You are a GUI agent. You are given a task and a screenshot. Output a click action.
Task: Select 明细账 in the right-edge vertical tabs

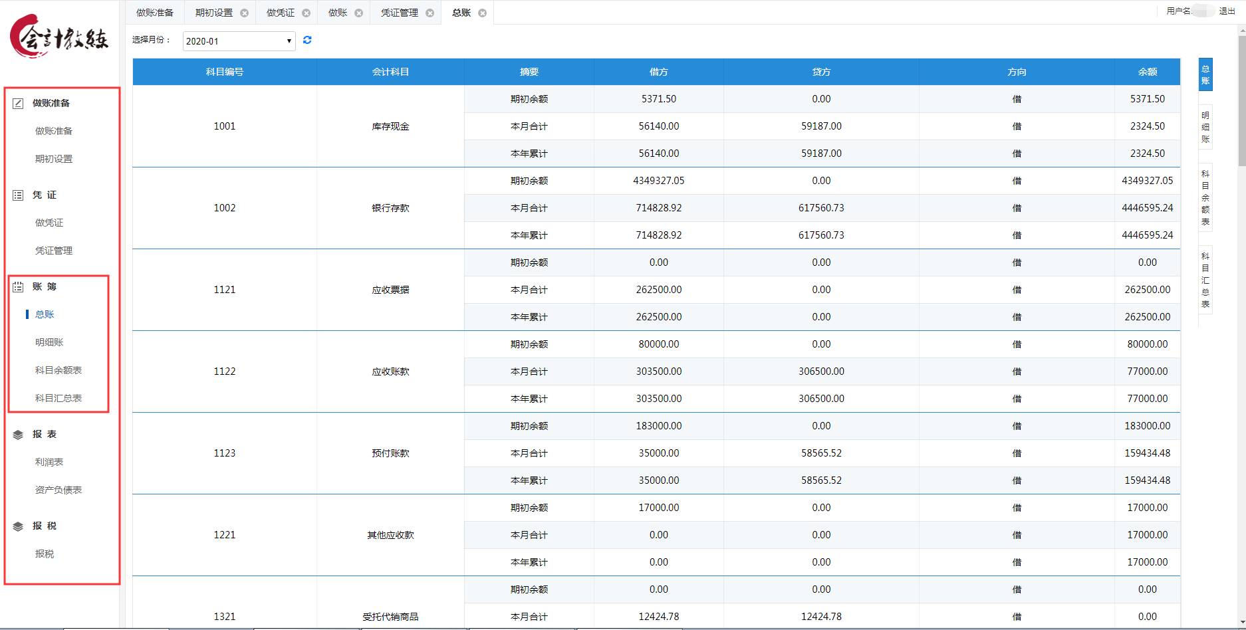click(1205, 127)
